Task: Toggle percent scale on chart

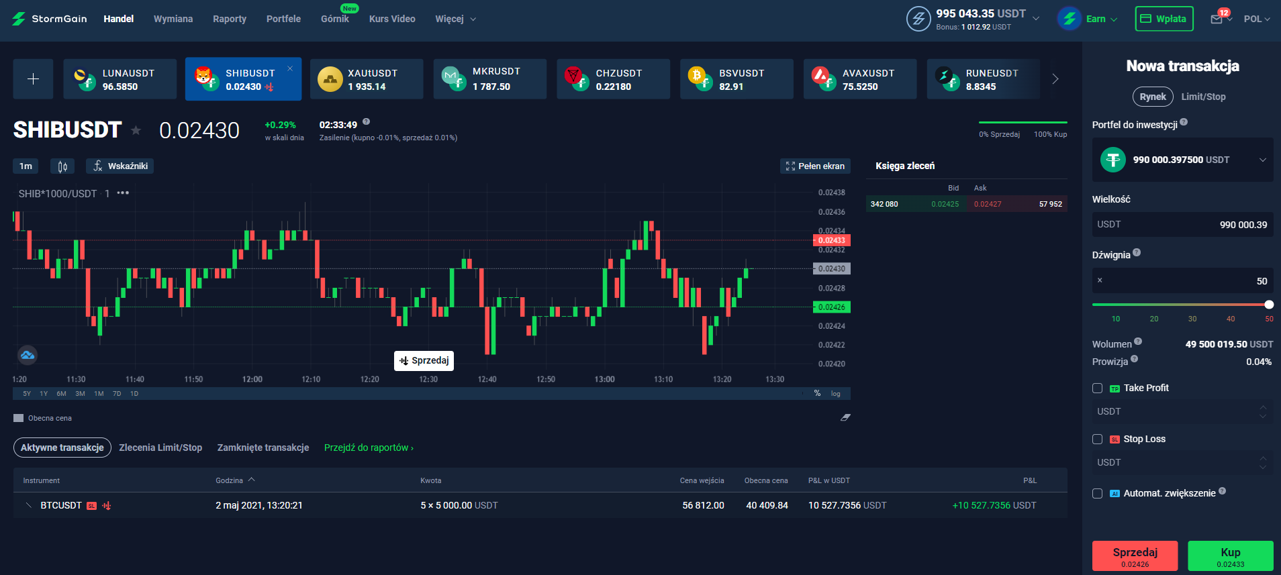Action: point(817,394)
